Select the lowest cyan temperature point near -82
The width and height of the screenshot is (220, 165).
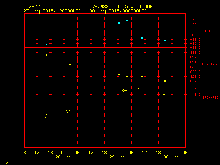[47, 45]
